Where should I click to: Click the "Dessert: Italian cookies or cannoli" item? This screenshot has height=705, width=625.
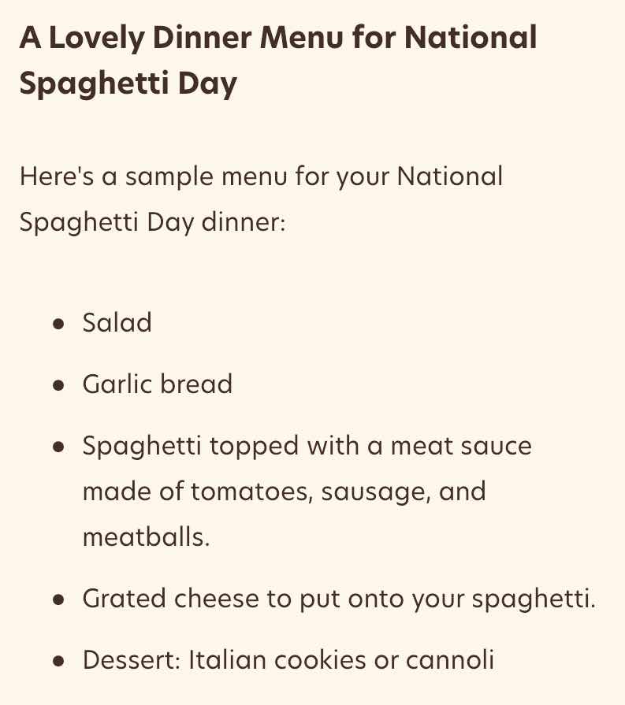pyautogui.click(x=288, y=660)
